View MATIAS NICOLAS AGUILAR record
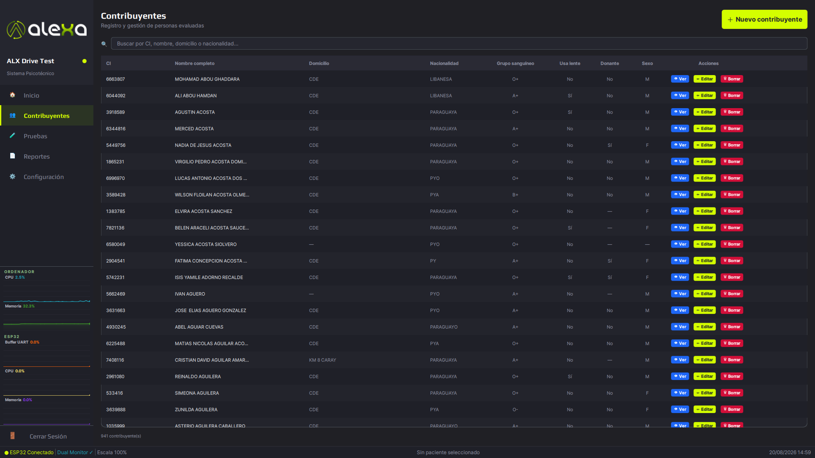This screenshot has width=815, height=458. tap(680, 343)
